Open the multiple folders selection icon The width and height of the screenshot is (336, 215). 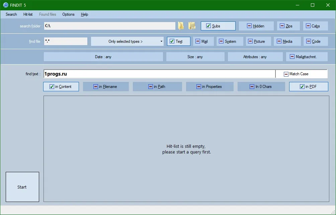tap(192, 26)
